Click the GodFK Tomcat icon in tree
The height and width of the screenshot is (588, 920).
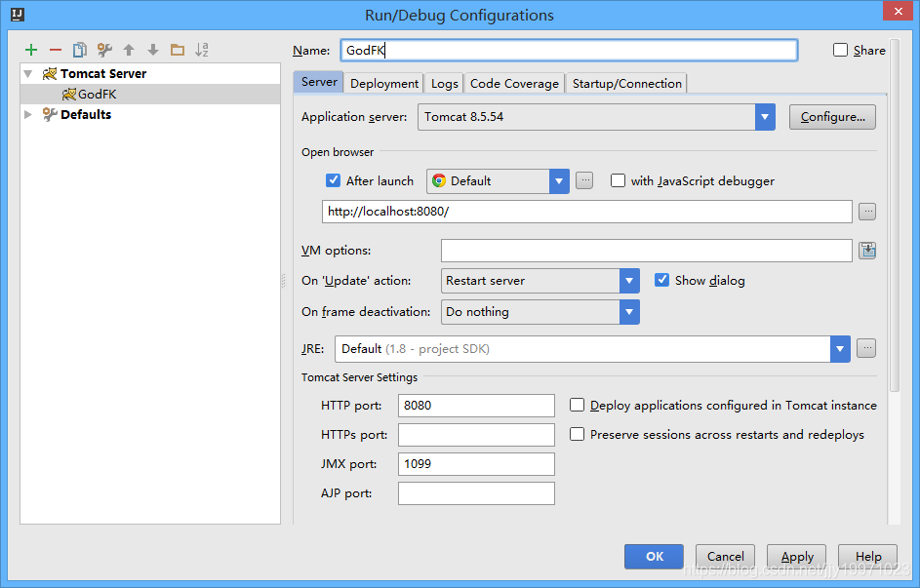tap(69, 94)
